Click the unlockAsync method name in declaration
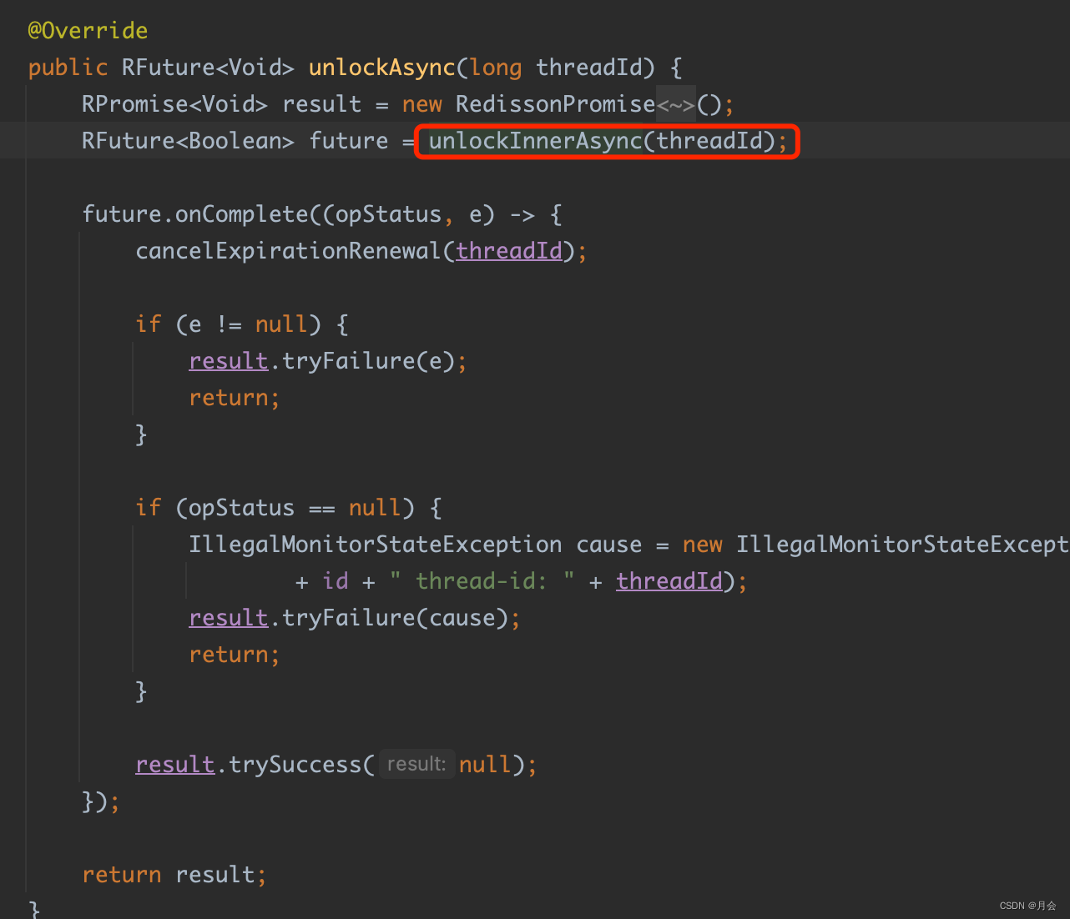This screenshot has width=1070, height=919. (x=381, y=68)
